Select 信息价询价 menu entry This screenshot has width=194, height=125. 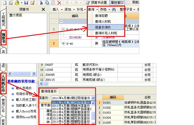[106, 27]
